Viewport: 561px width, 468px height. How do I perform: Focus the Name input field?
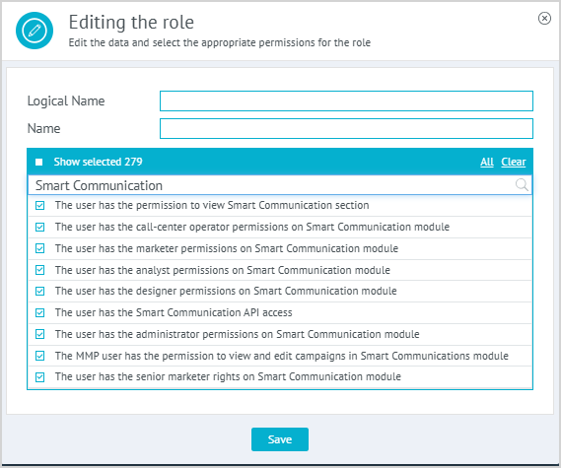(346, 128)
